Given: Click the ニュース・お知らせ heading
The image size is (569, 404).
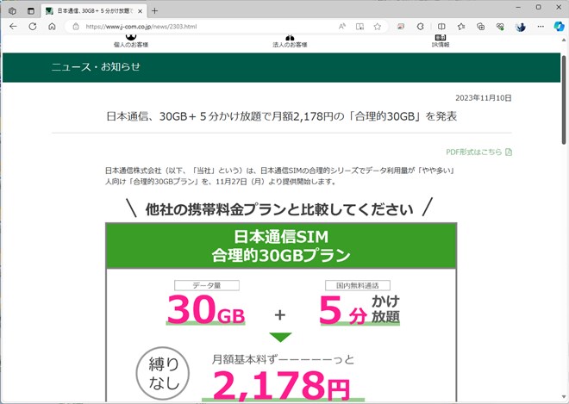Looking at the screenshot, I should point(96,66).
